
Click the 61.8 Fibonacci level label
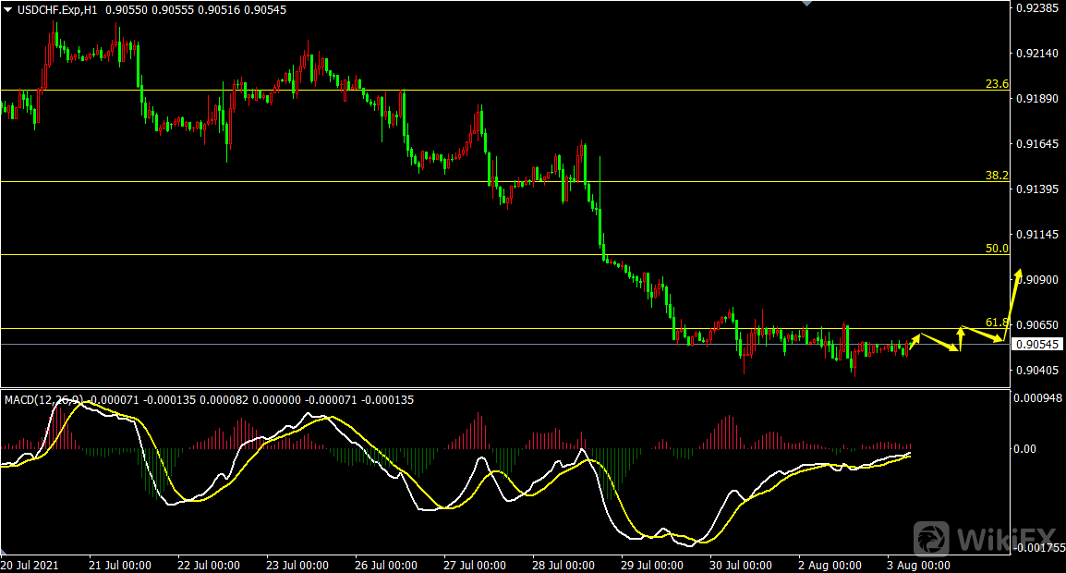tap(996, 323)
